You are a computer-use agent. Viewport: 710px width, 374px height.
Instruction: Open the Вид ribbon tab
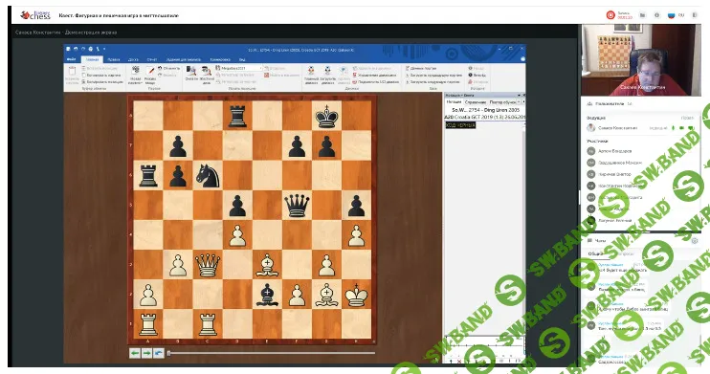tap(242, 59)
